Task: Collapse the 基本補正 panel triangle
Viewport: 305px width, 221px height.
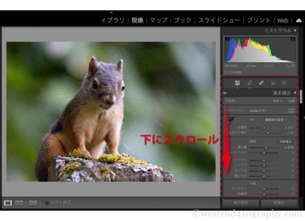Action: click(x=295, y=93)
